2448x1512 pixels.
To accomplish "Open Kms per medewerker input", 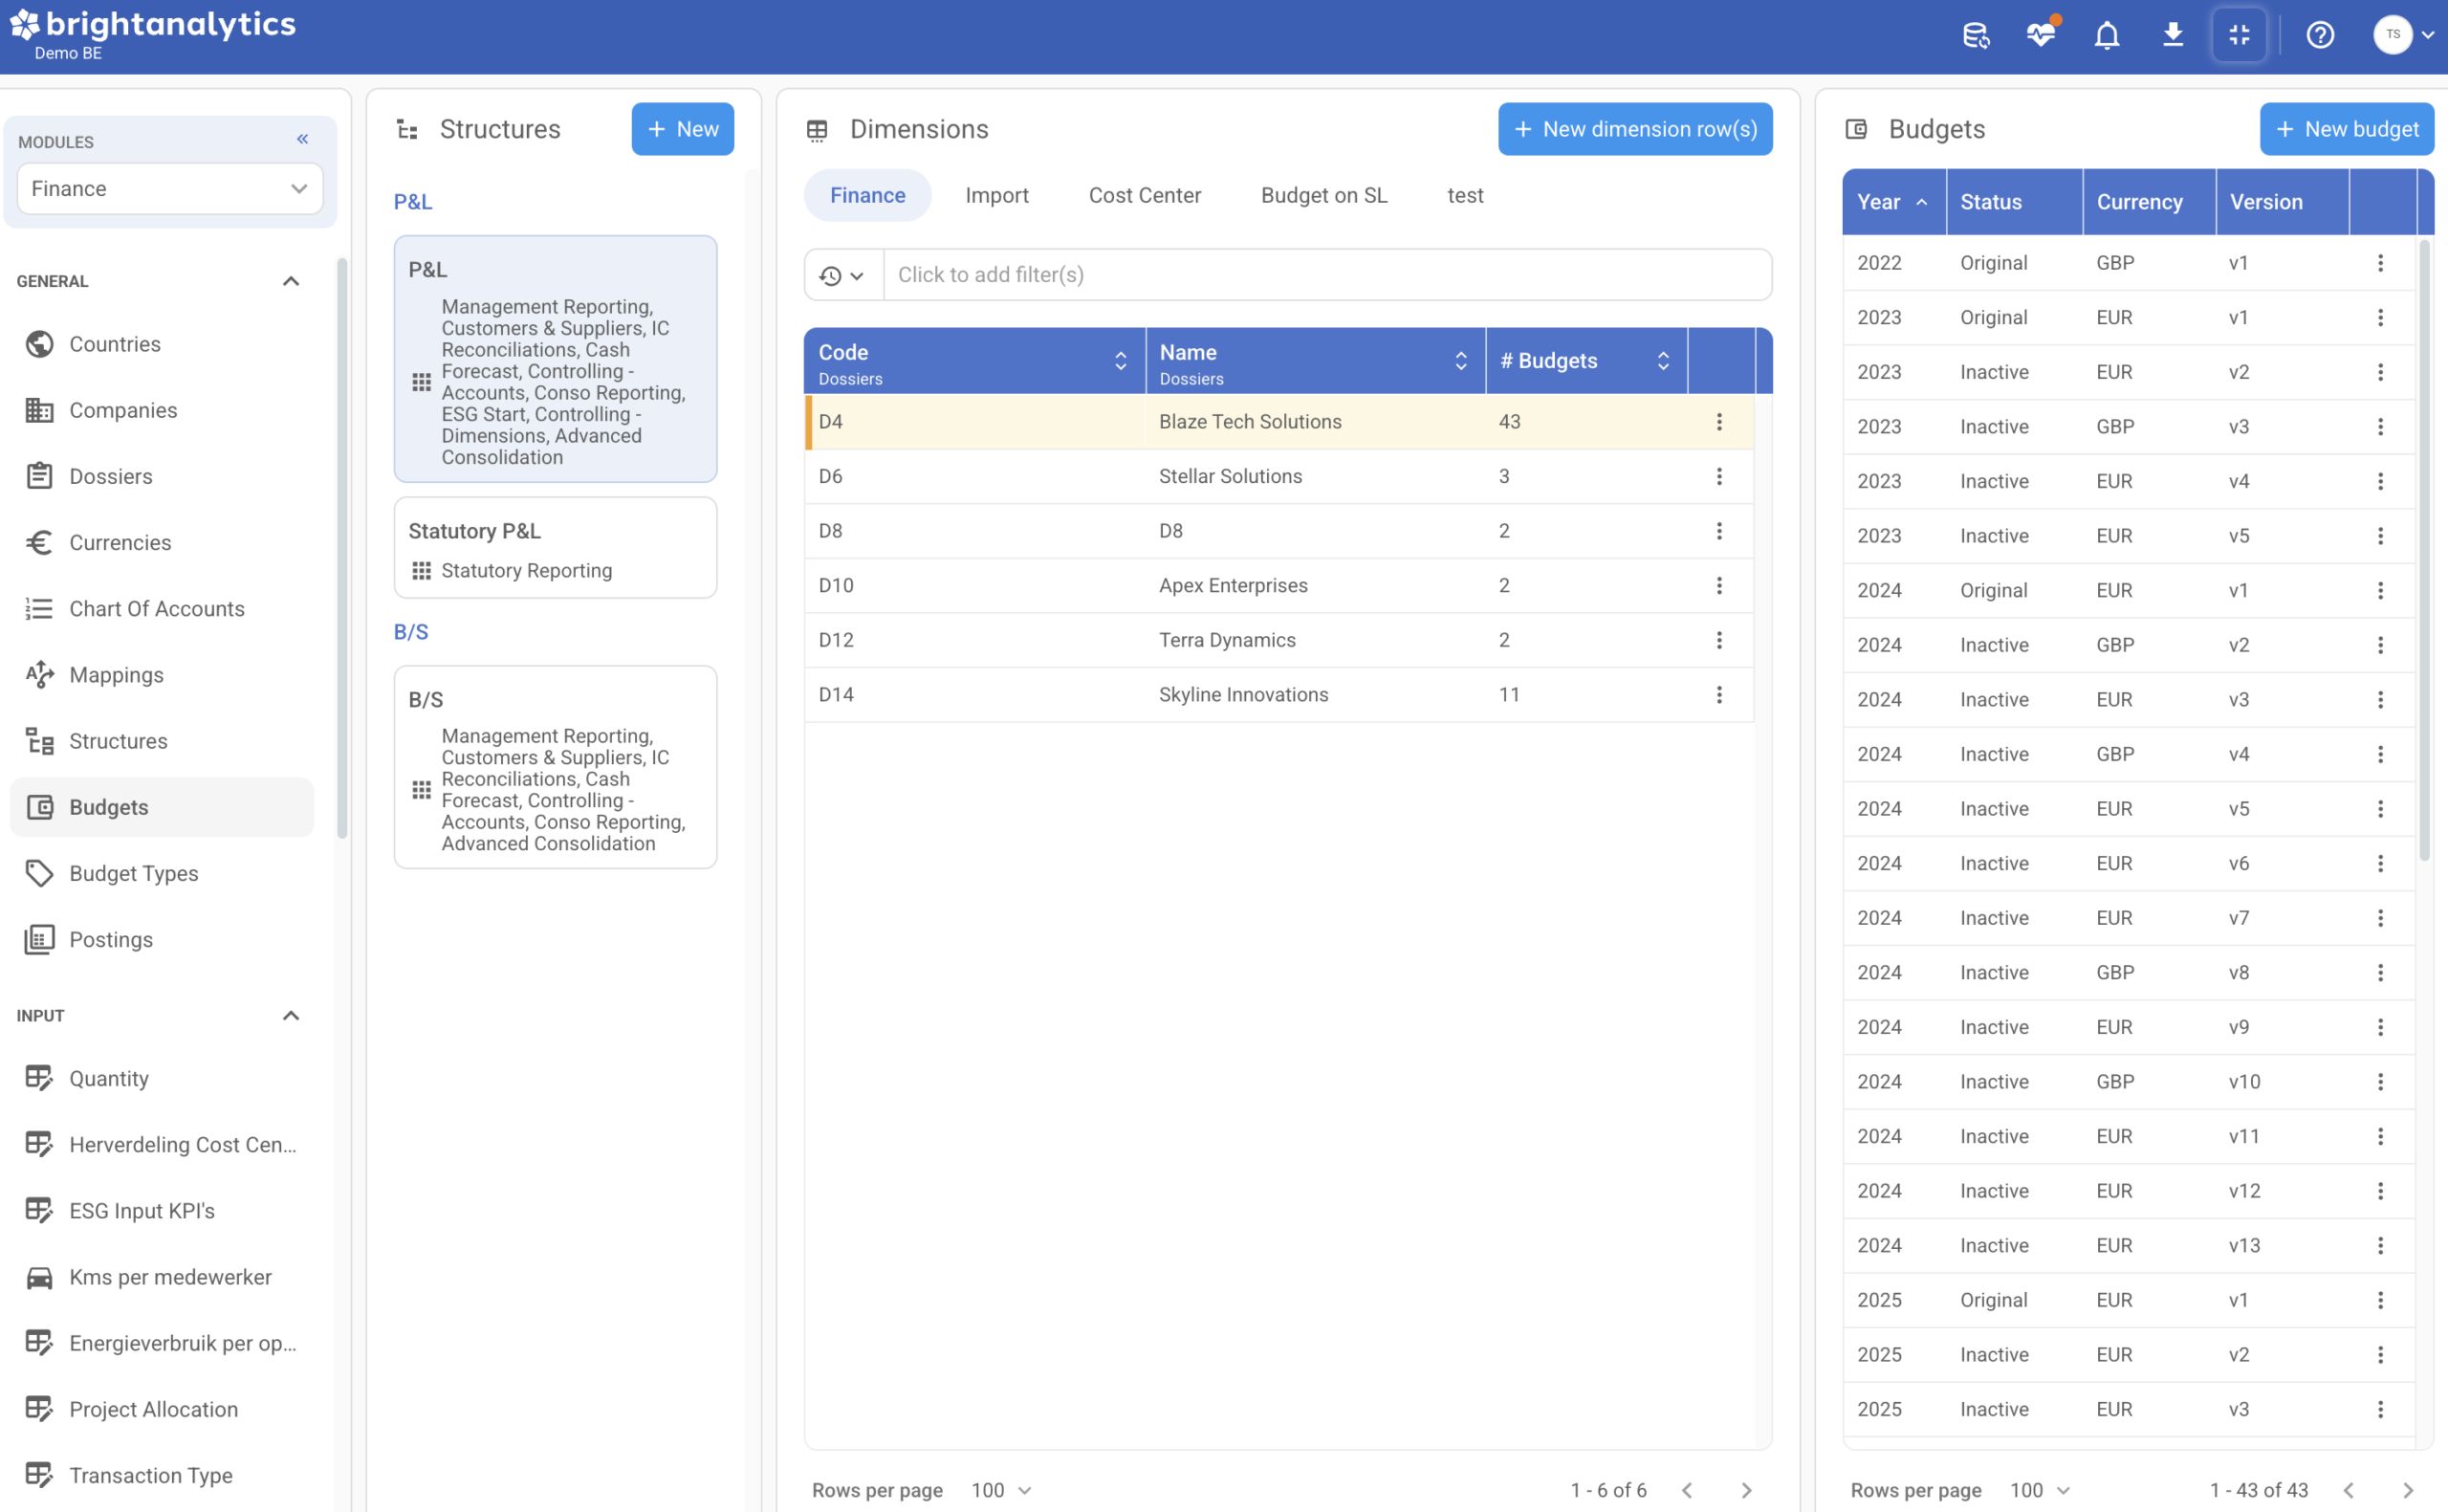I will point(161,1277).
